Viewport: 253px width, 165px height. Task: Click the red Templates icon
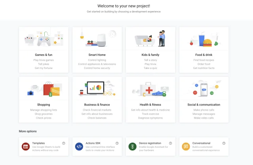[x=26, y=146]
